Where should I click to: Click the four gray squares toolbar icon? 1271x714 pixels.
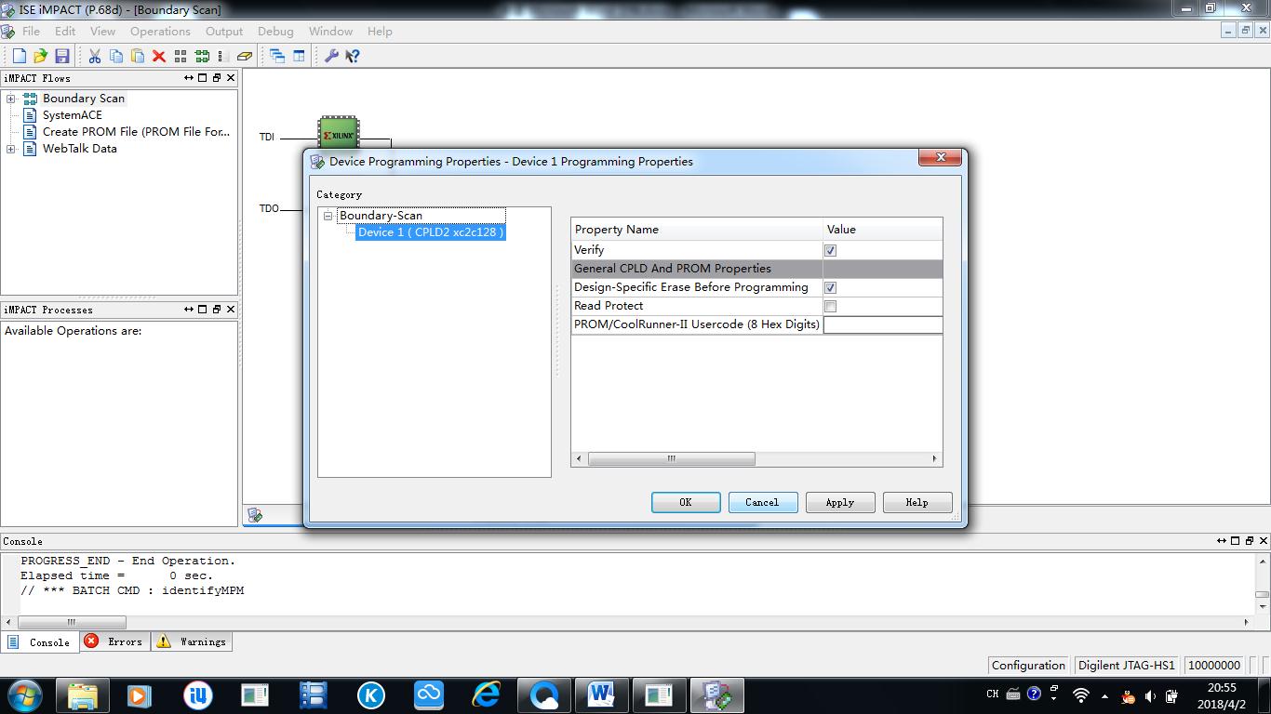click(x=181, y=56)
